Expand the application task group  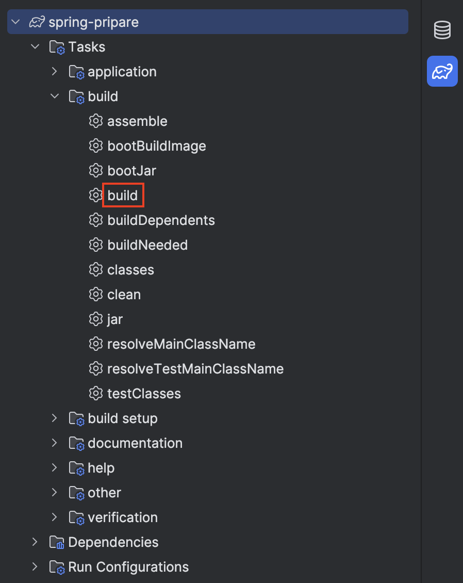click(x=55, y=72)
